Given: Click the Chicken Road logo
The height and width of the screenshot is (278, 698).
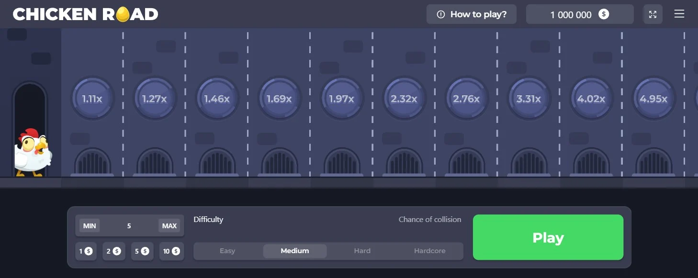Looking at the screenshot, I should pos(85,14).
